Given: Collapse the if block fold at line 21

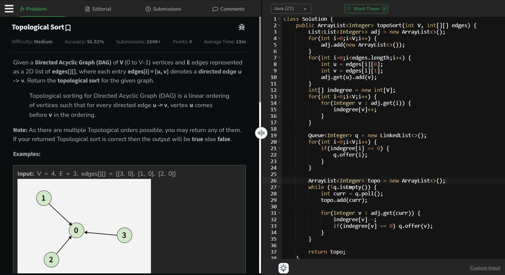Looking at the screenshot, I should [279, 148].
